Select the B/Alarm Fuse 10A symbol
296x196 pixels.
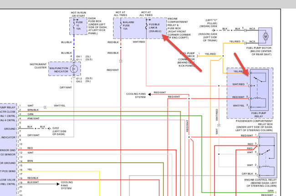click(x=121, y=26)
